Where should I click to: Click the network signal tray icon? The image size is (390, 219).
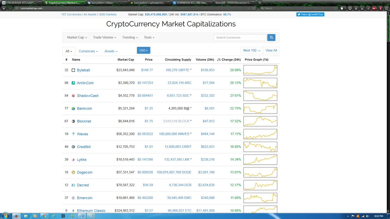click(363, 216)
